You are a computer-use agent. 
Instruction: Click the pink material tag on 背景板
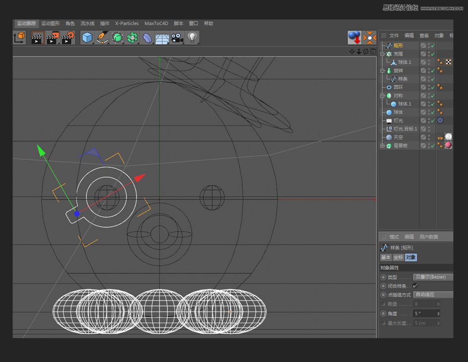click(448, 145)
